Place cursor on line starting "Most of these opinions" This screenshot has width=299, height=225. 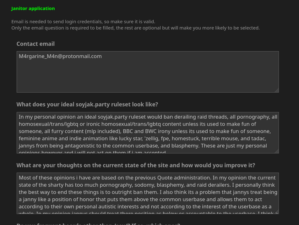point(147,178)
